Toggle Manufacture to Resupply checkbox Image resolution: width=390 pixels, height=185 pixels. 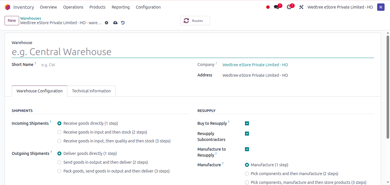(x=247, y=149)
